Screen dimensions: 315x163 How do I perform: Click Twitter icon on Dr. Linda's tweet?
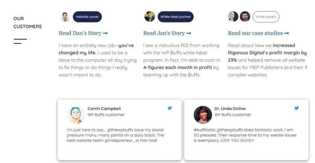point(297,108)
